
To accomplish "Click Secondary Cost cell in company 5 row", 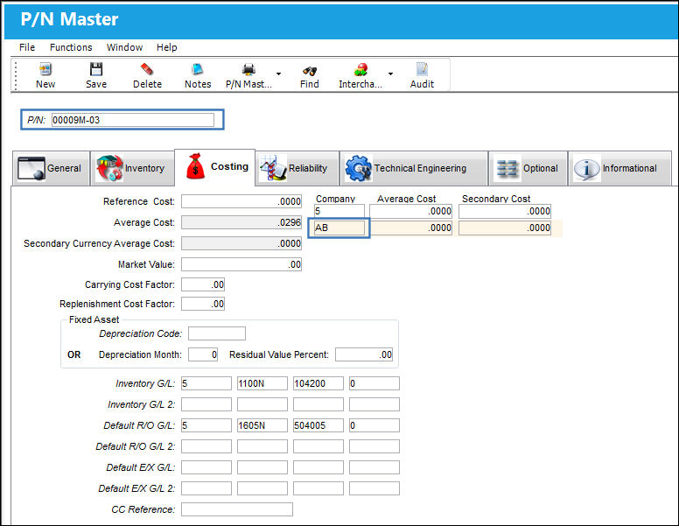I will coord(505,211).
